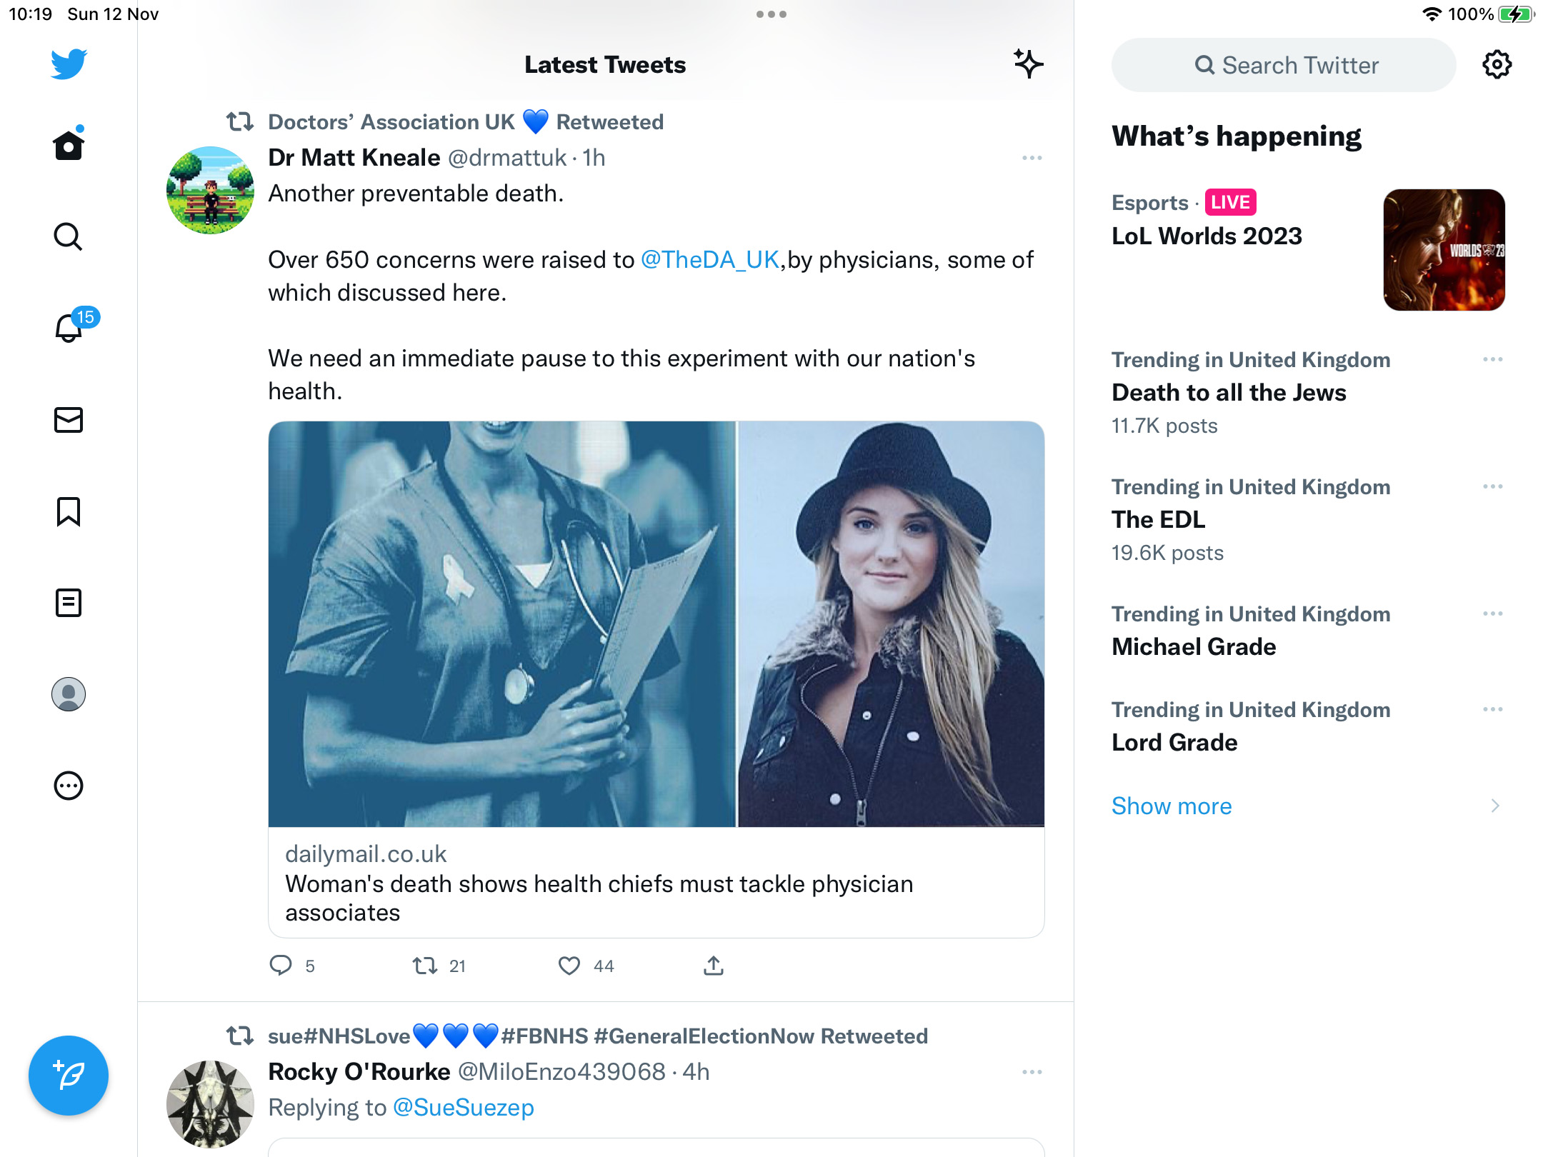Open Lists icon in sidebar
The width and height of the screenshot is (1543, 1157).
tap(69, 603)
